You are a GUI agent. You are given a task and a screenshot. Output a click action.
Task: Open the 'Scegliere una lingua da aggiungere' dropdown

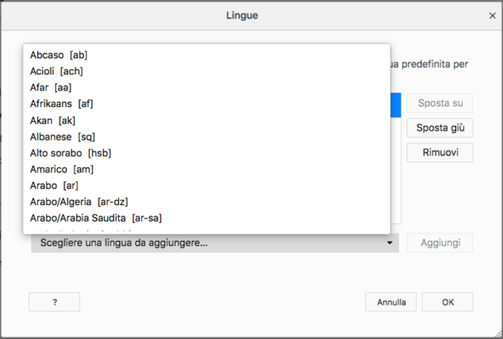tap(210, 243)
